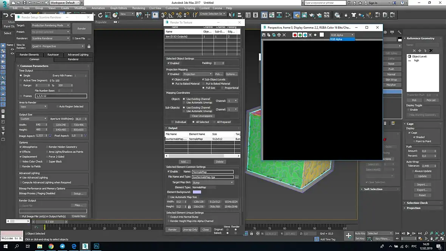Open Graph Editors menu

pos(118,8)
